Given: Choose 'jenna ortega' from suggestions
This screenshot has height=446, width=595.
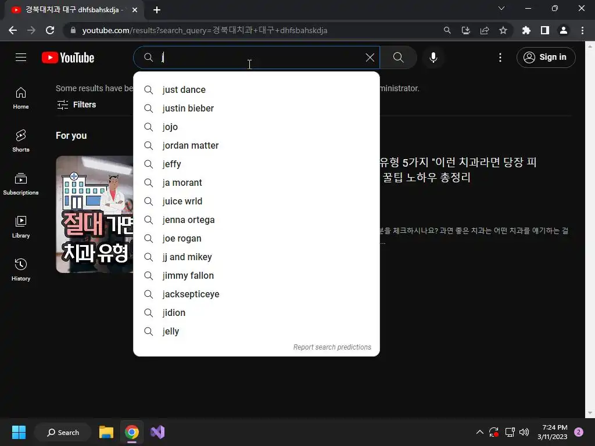Looking at the screenshot, I should click(x=256, y=220).
